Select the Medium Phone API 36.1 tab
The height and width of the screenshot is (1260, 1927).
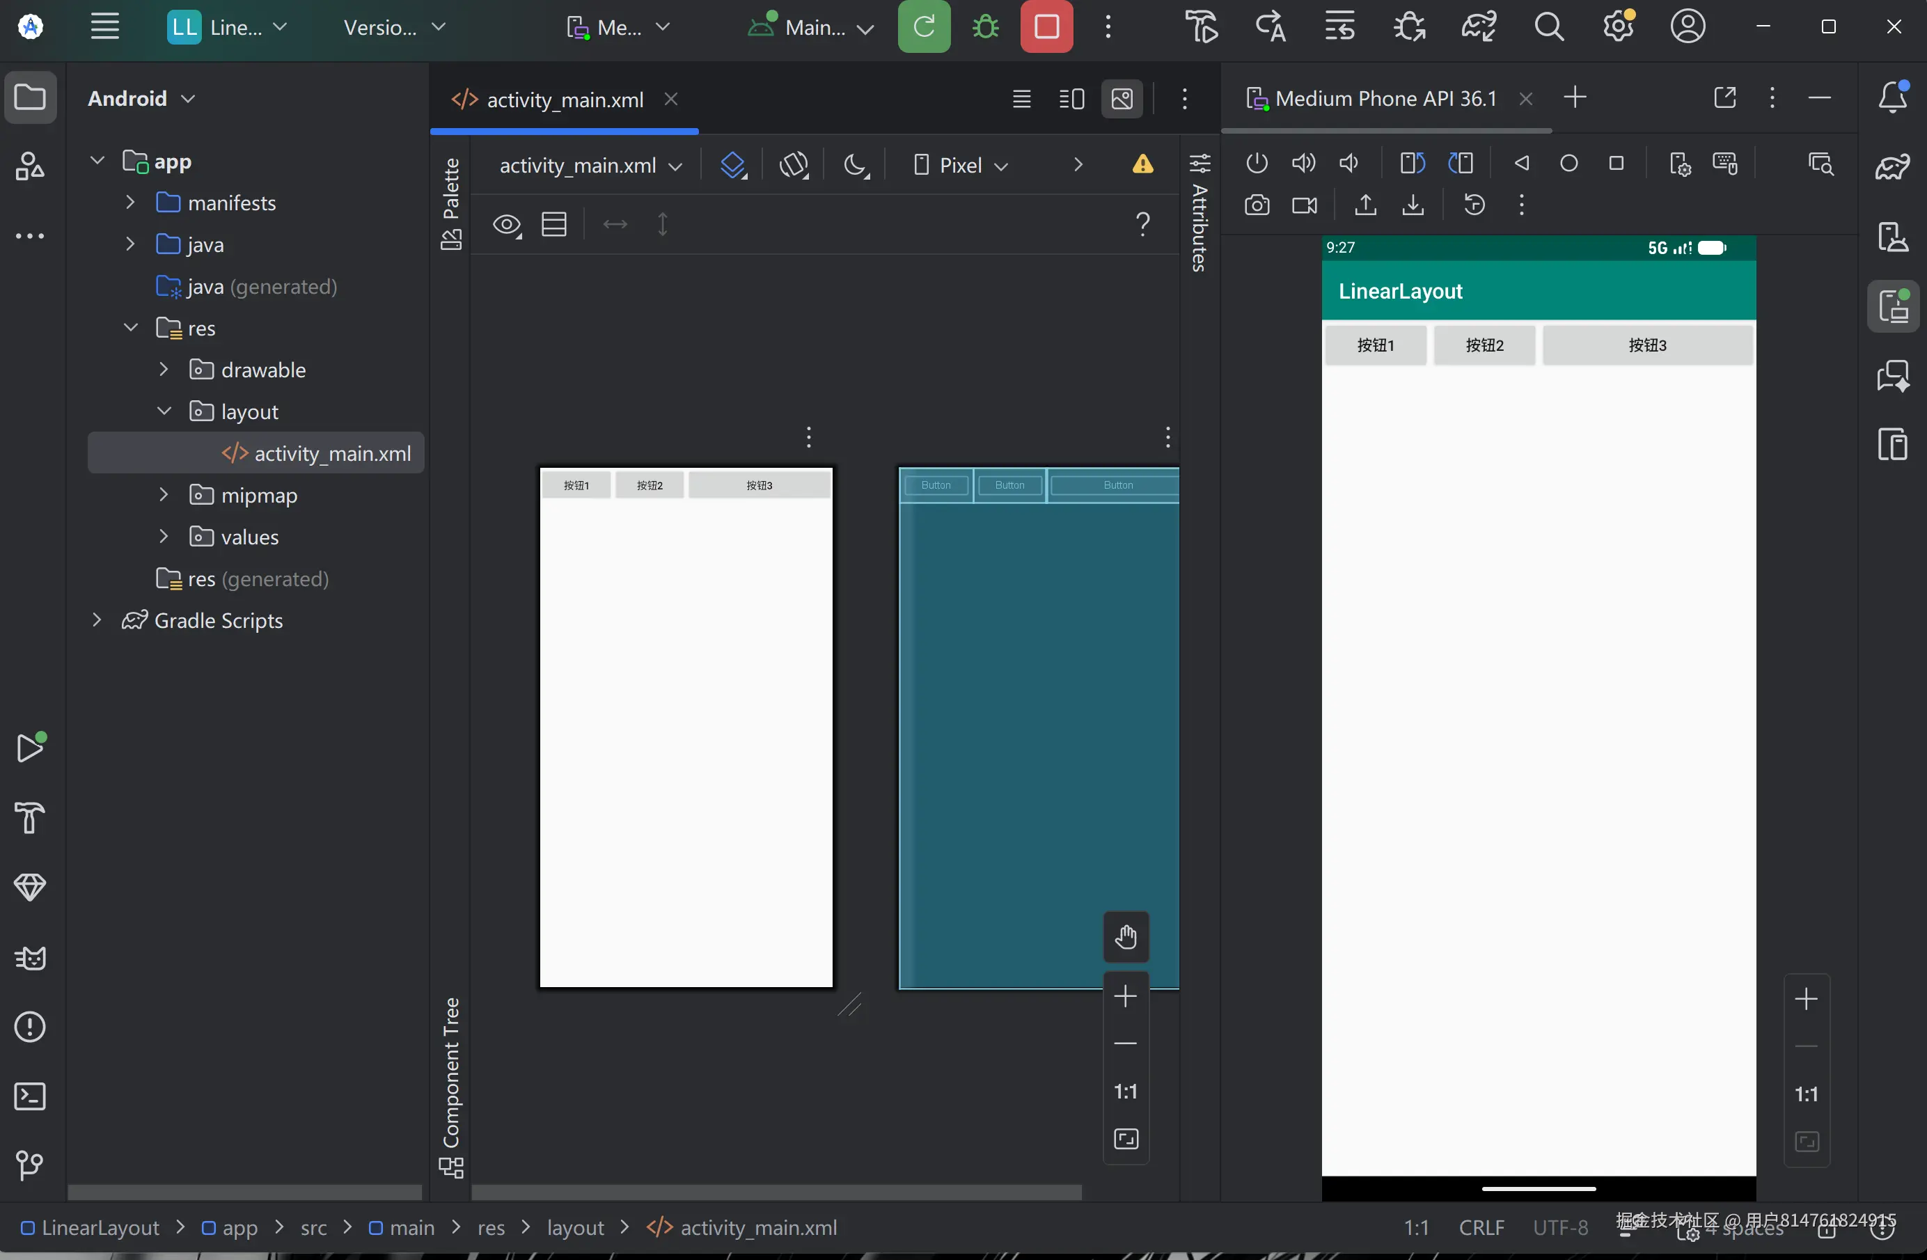coord(1385,99)
